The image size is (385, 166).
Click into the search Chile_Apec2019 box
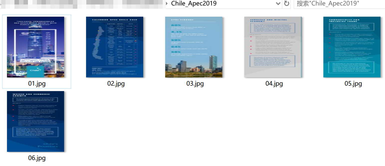[x=339, y=4]
